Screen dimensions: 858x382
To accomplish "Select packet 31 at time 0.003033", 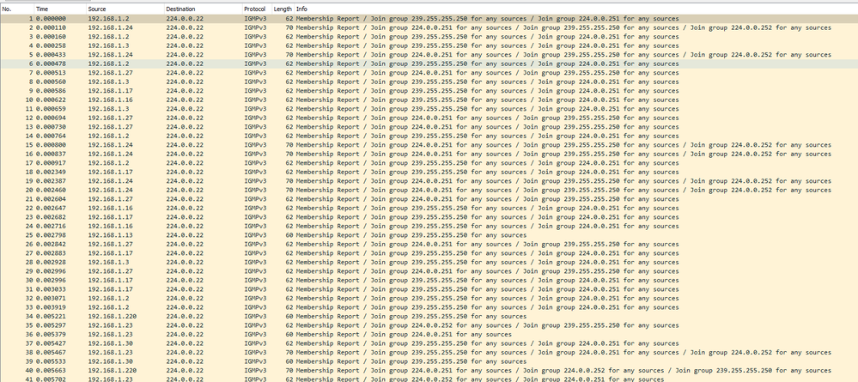I will coord(429,289).
